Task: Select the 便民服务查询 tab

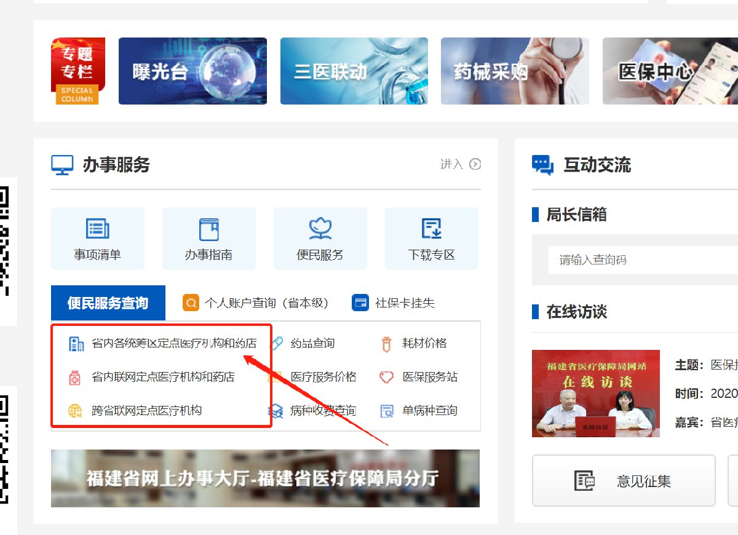Action: [108, 303]
